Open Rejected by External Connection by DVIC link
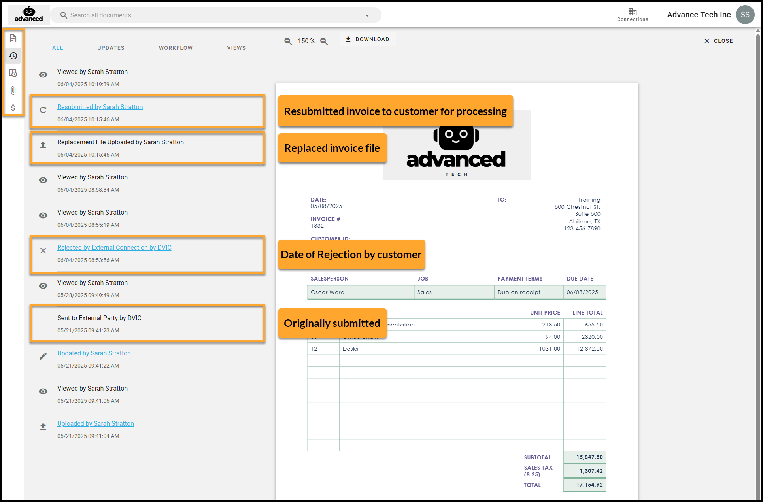Viewport: 763px width, 502px height. coord(114,247)
